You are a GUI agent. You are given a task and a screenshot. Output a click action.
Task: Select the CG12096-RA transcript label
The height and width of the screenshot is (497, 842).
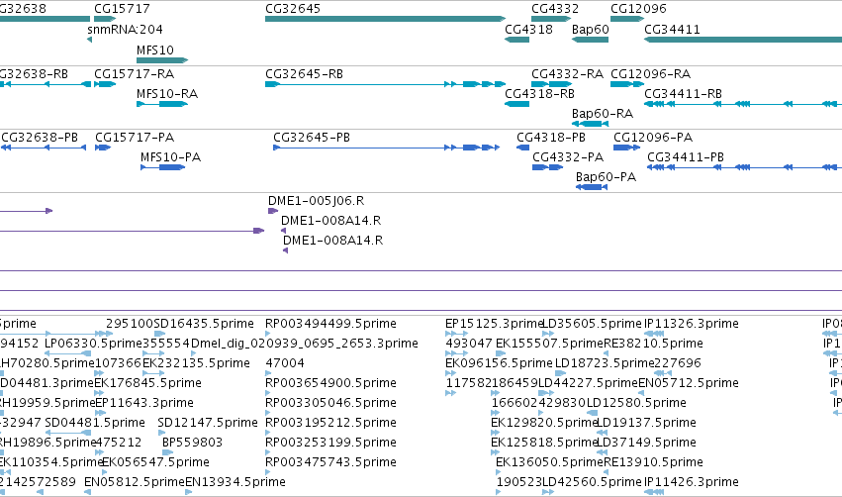651,73
